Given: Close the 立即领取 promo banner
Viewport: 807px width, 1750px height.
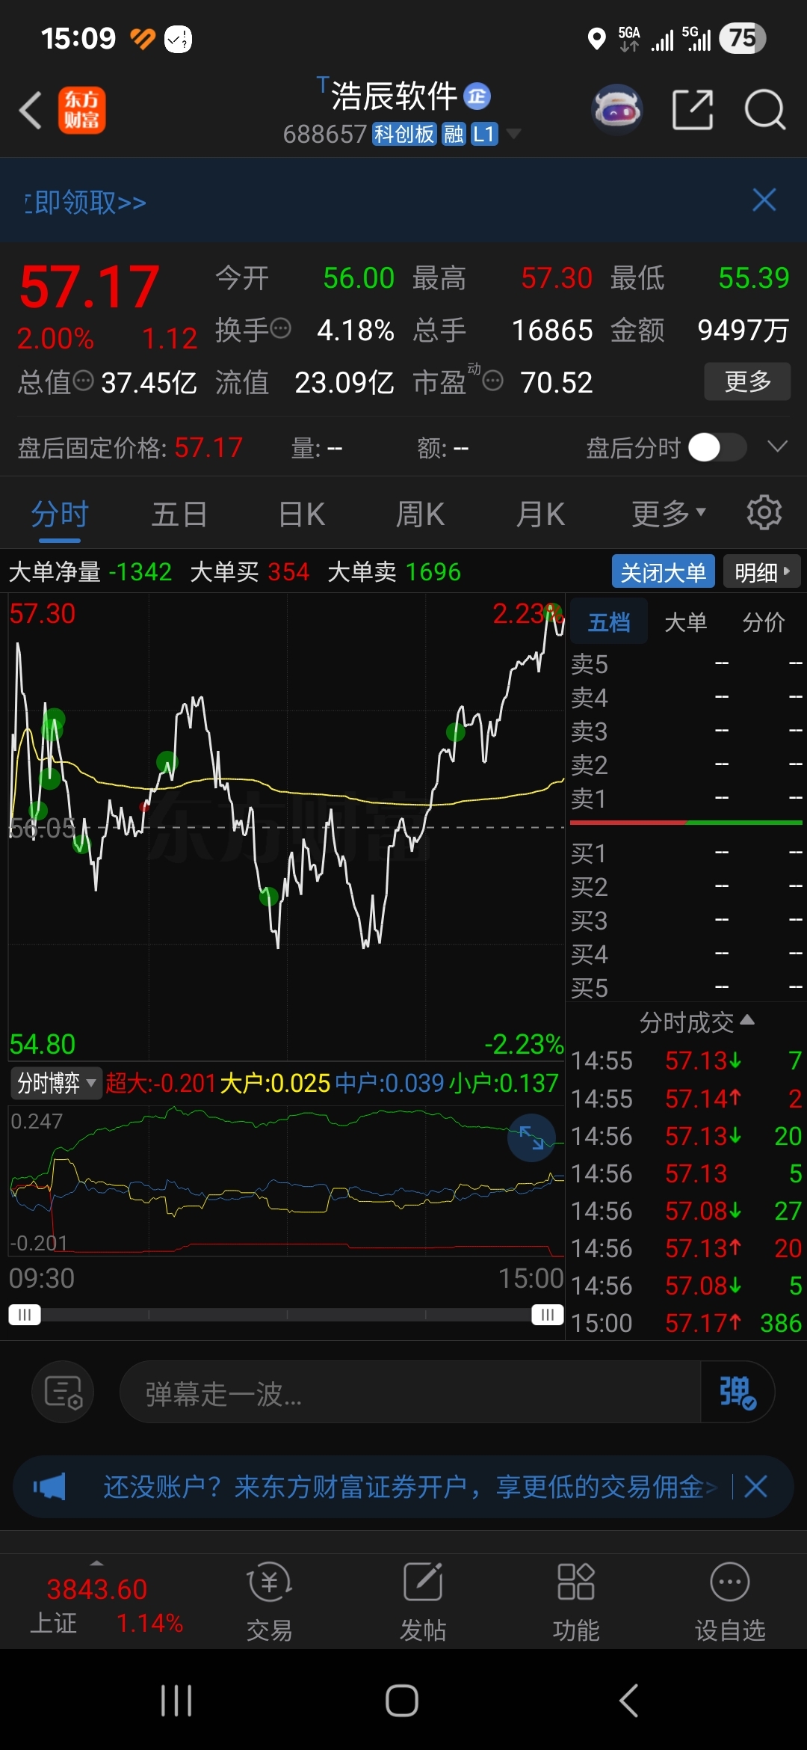Looking at the screenshot, I should 764,200.
